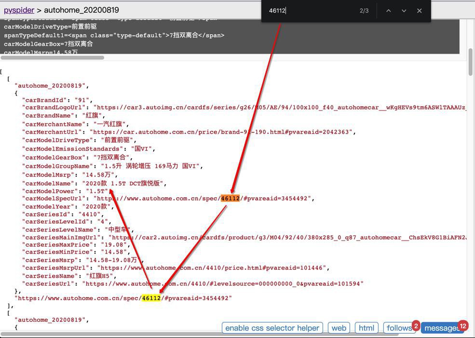Open the follows tab
475x338 pixels.
[x=399, y=328]
